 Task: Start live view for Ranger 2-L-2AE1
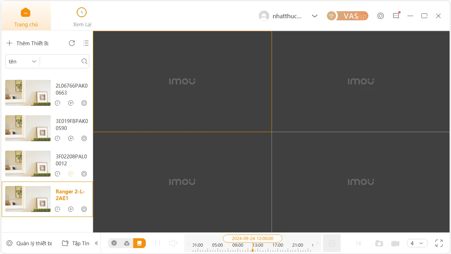[x=71, y=209]
